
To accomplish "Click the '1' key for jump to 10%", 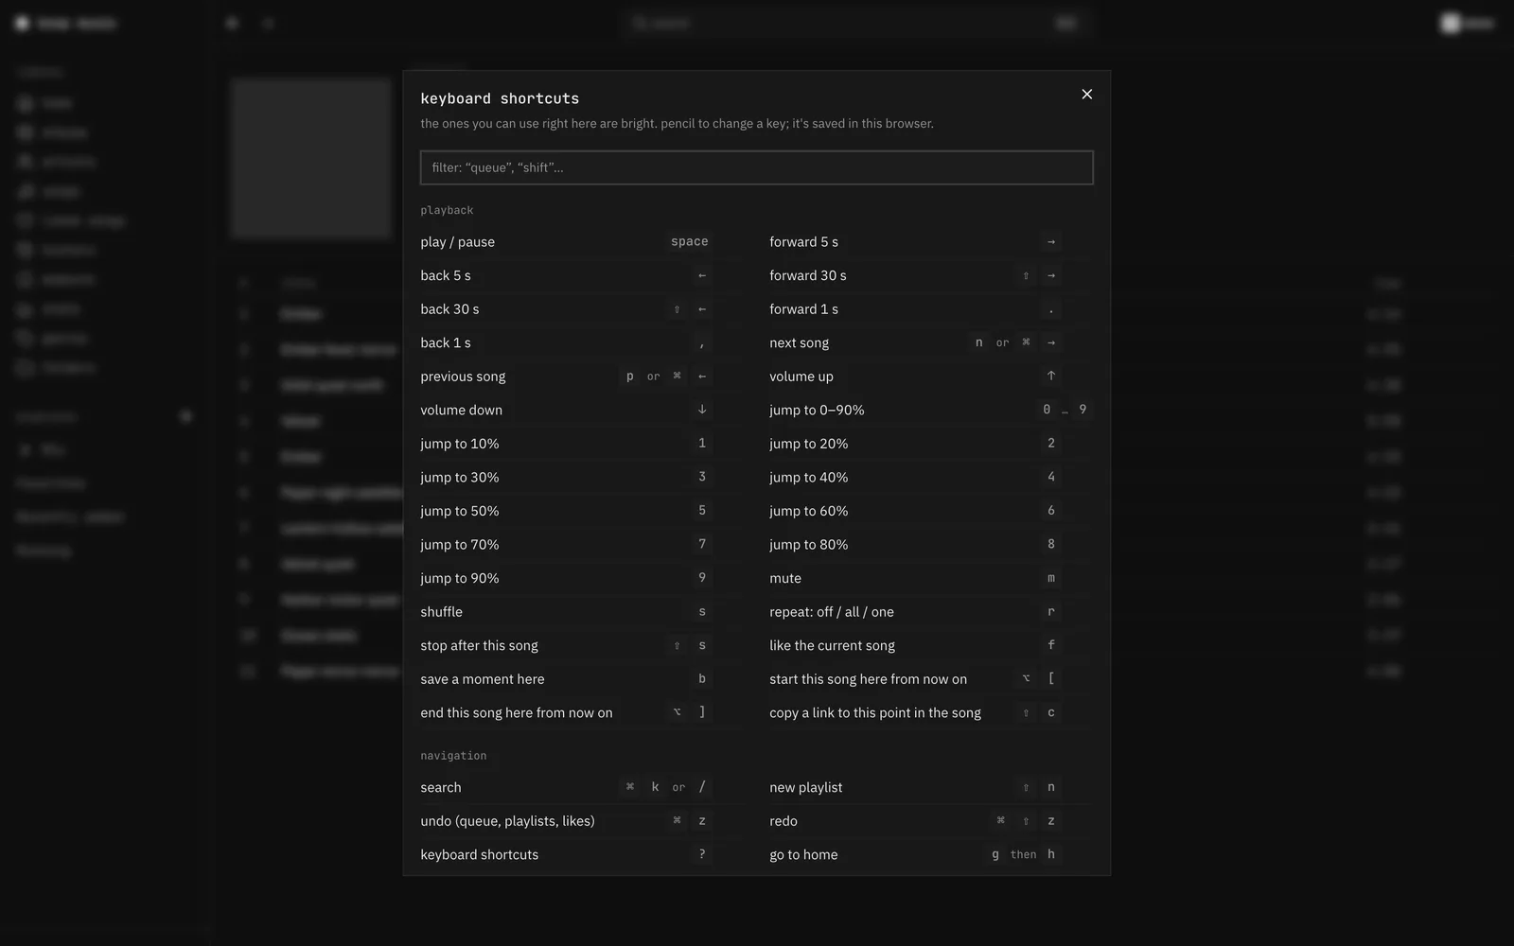I will coord(702,443).
